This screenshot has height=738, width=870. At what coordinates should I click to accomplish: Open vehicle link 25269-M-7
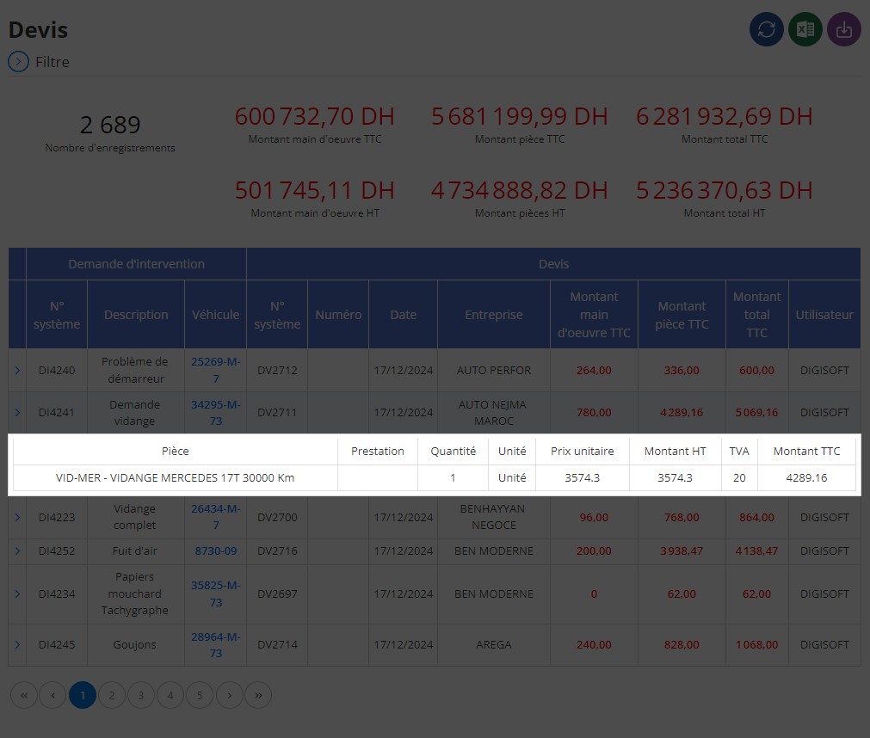click(216, 370)
